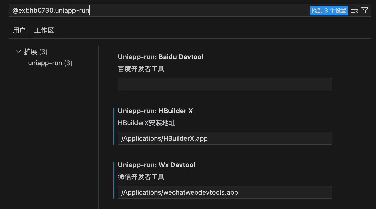Collapse the 扩展 (3) tree section
Image resolution: width=376 pixels, height=209 pixels.
point(18,52)
